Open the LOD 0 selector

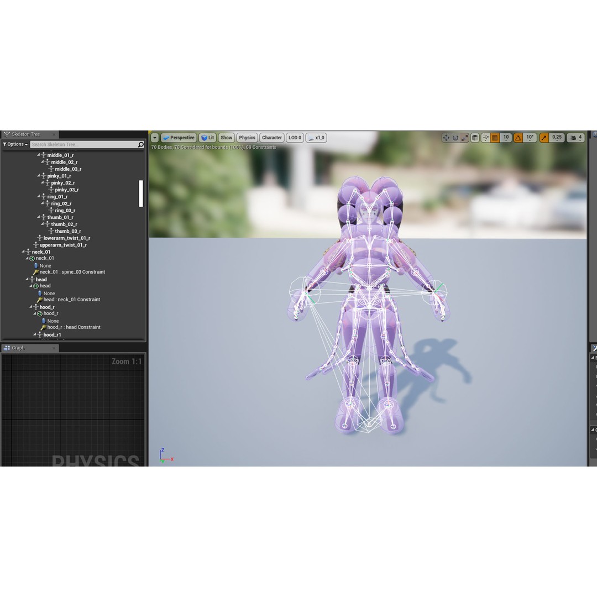point(295,138)
